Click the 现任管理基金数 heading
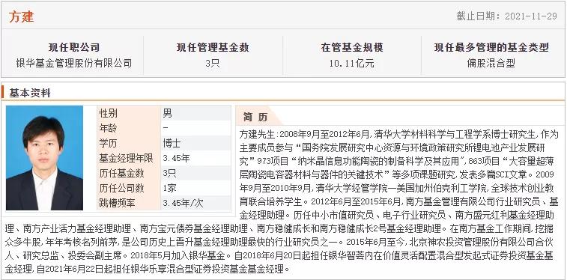 pyautogui.click(x=213, y=47)
